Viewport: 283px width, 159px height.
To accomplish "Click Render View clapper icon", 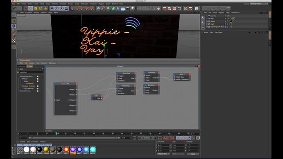I will pos(72,8).
